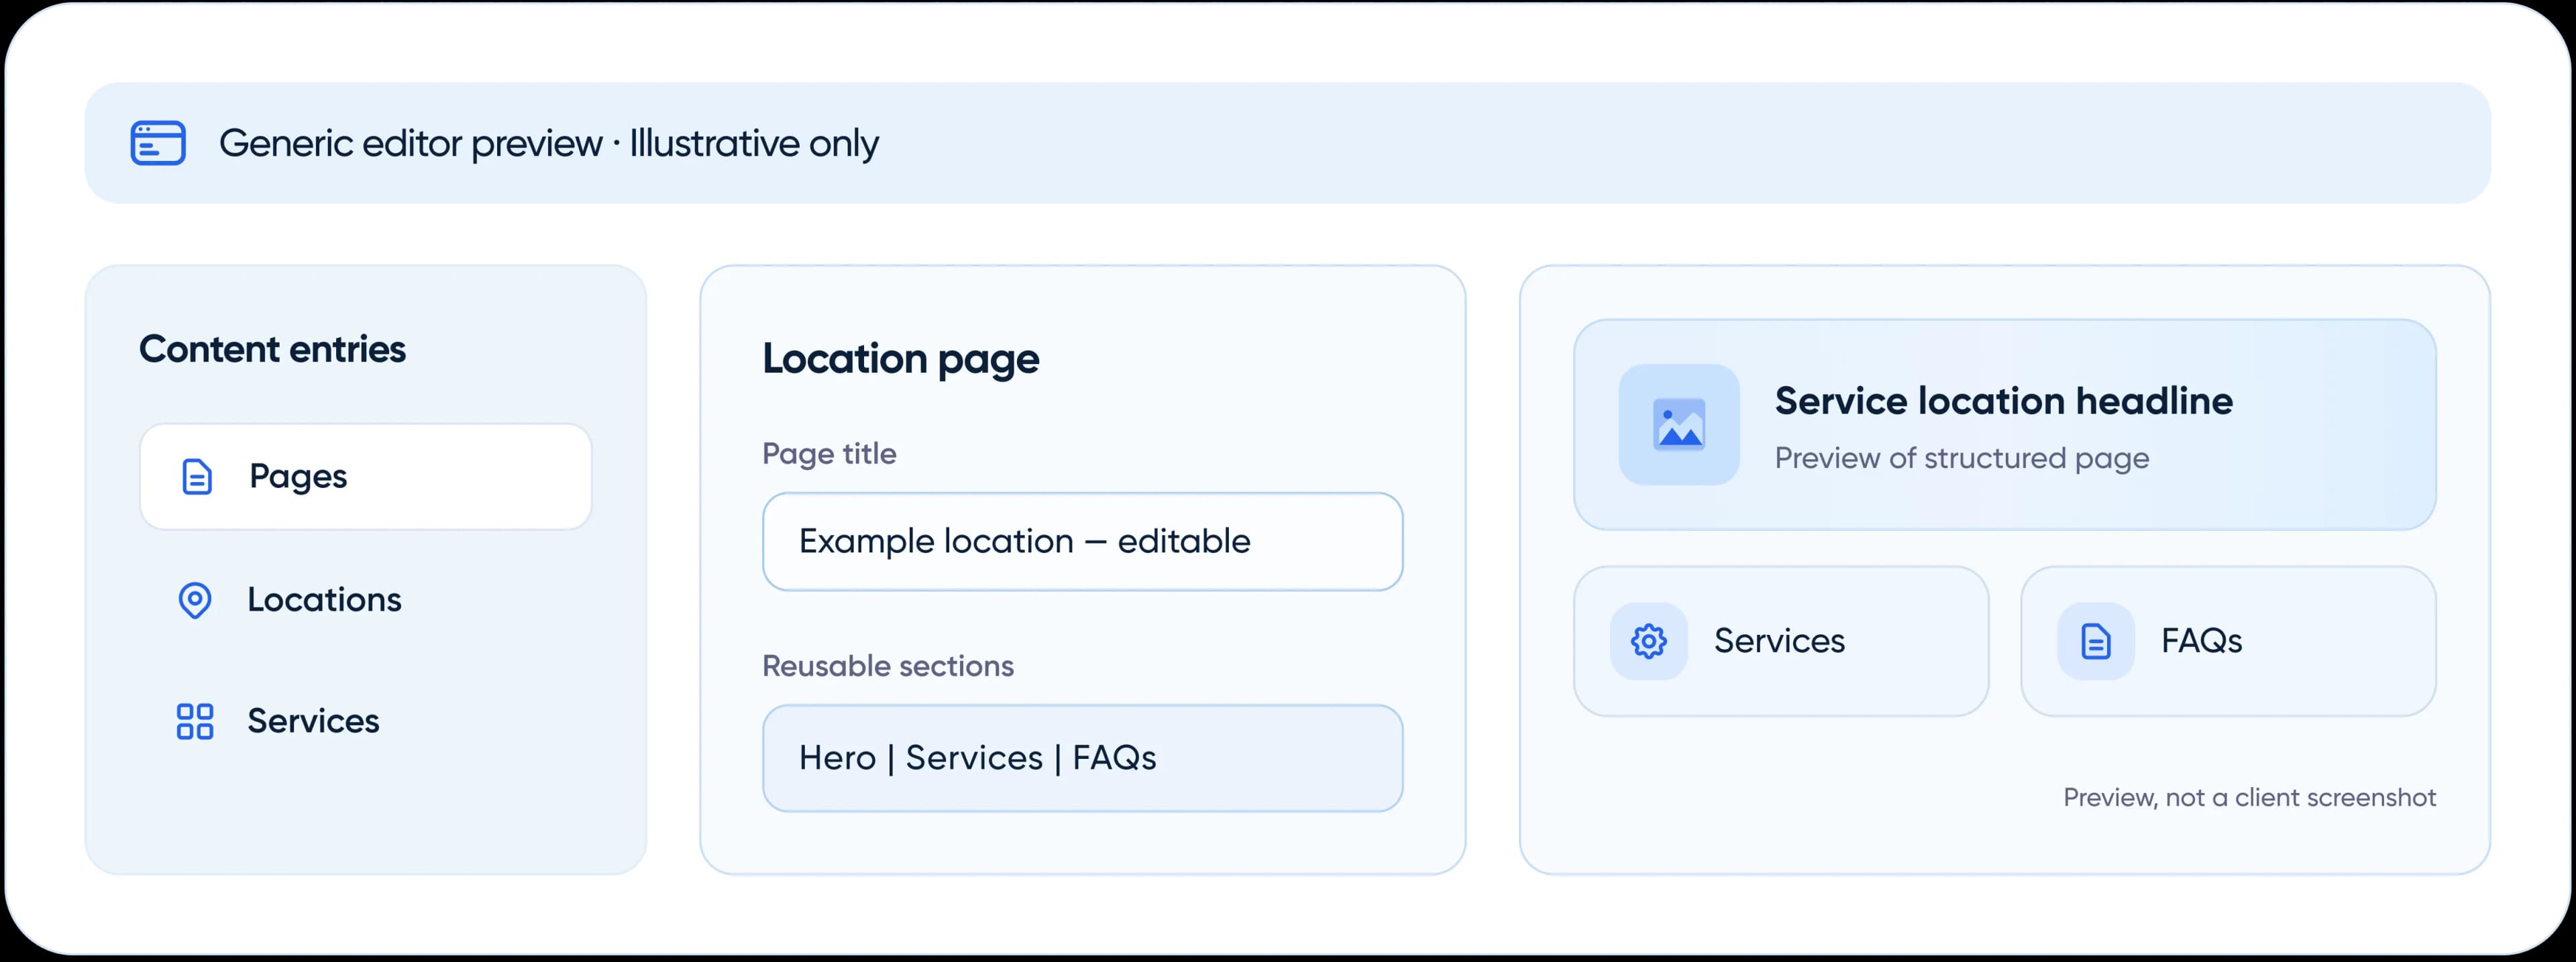Viewport: 2576px width, 962px height.
Task: Click the 'Content entries' heading
Action: [x=272, y=350]
